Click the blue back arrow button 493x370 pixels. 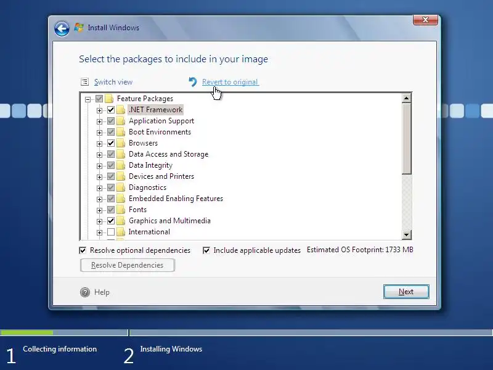tap(62, 29)
